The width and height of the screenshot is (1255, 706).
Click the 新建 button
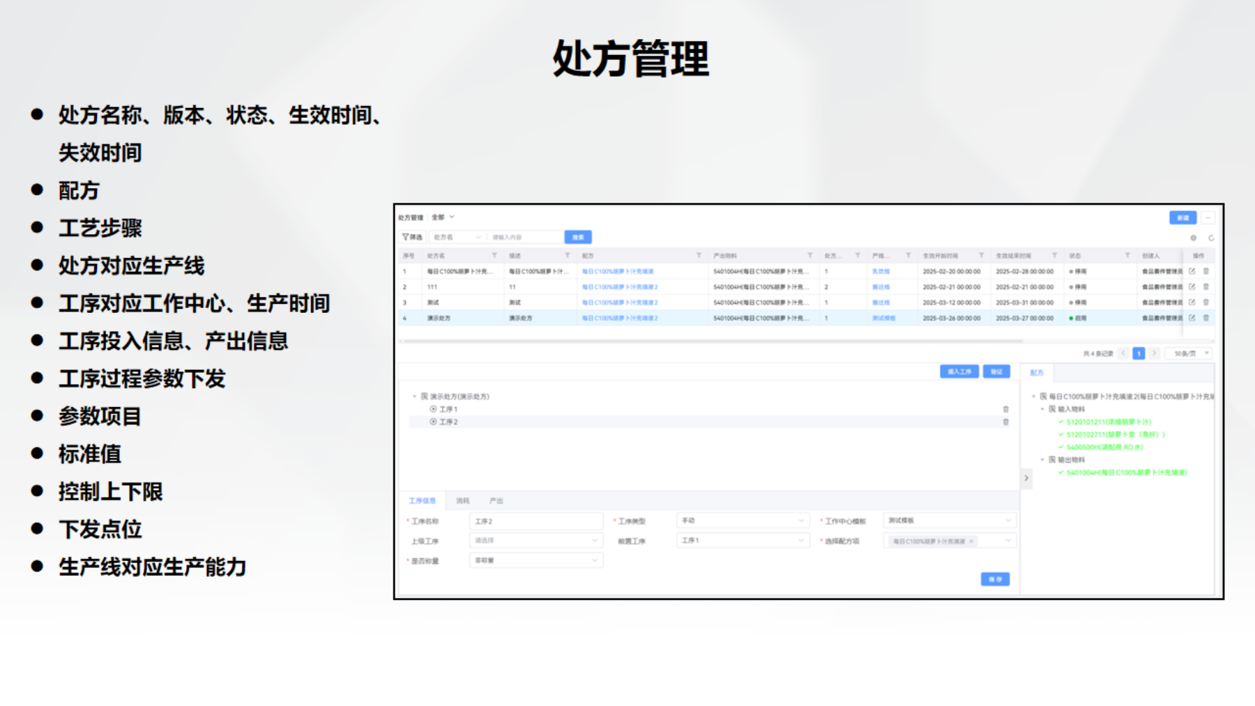click(1182, 217)
